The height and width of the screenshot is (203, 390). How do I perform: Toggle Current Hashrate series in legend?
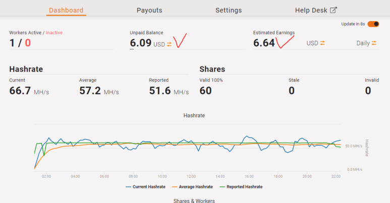[145, 187]
